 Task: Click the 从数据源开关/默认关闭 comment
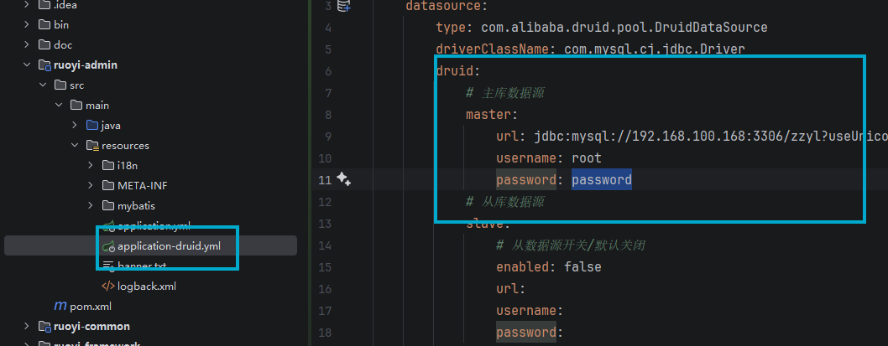point(571,245)
